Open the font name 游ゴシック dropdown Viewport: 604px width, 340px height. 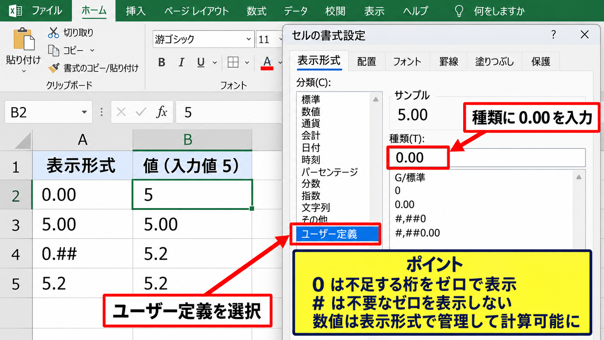click(x=249, y=39)
